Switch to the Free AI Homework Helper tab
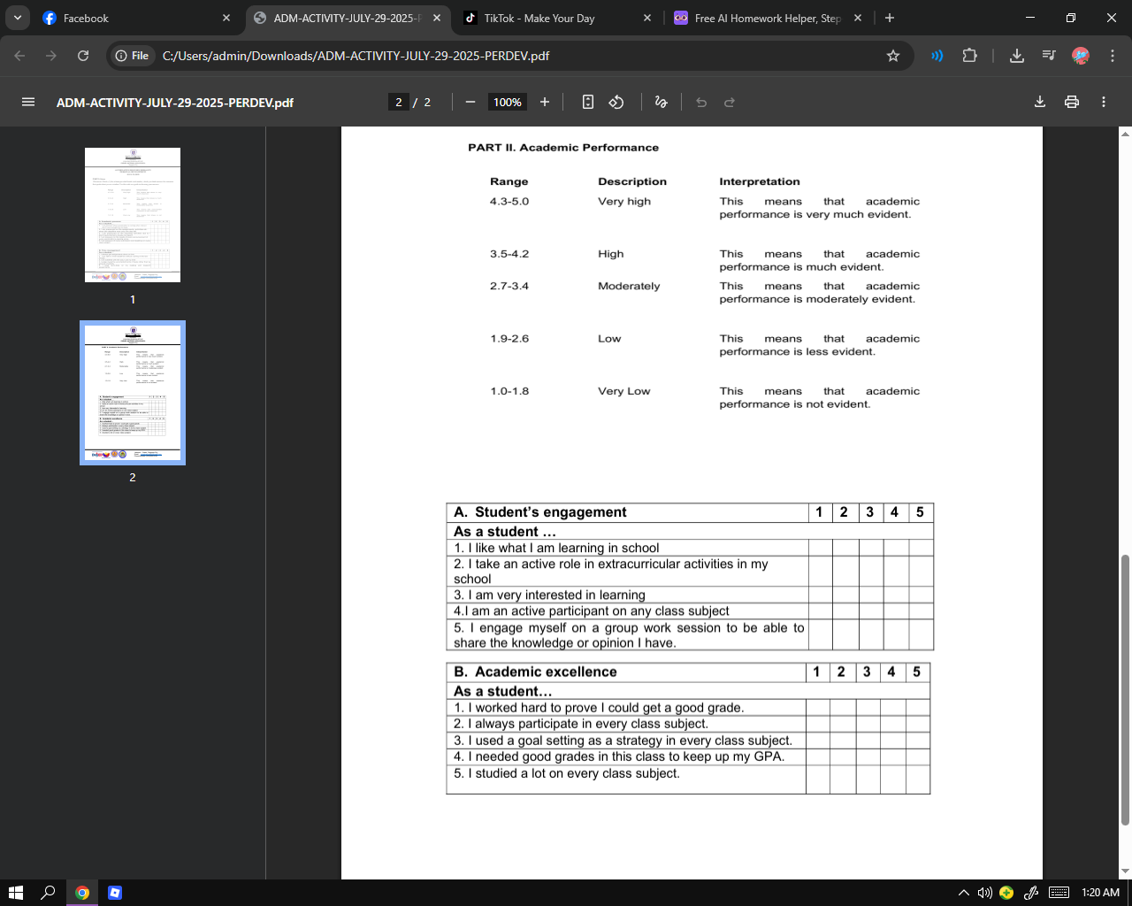 (x=761, y=18)
